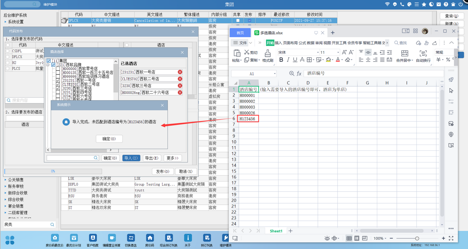Click the decrease font size A- icon
Screen dimensions: 468x249
[x=351, y=52]
